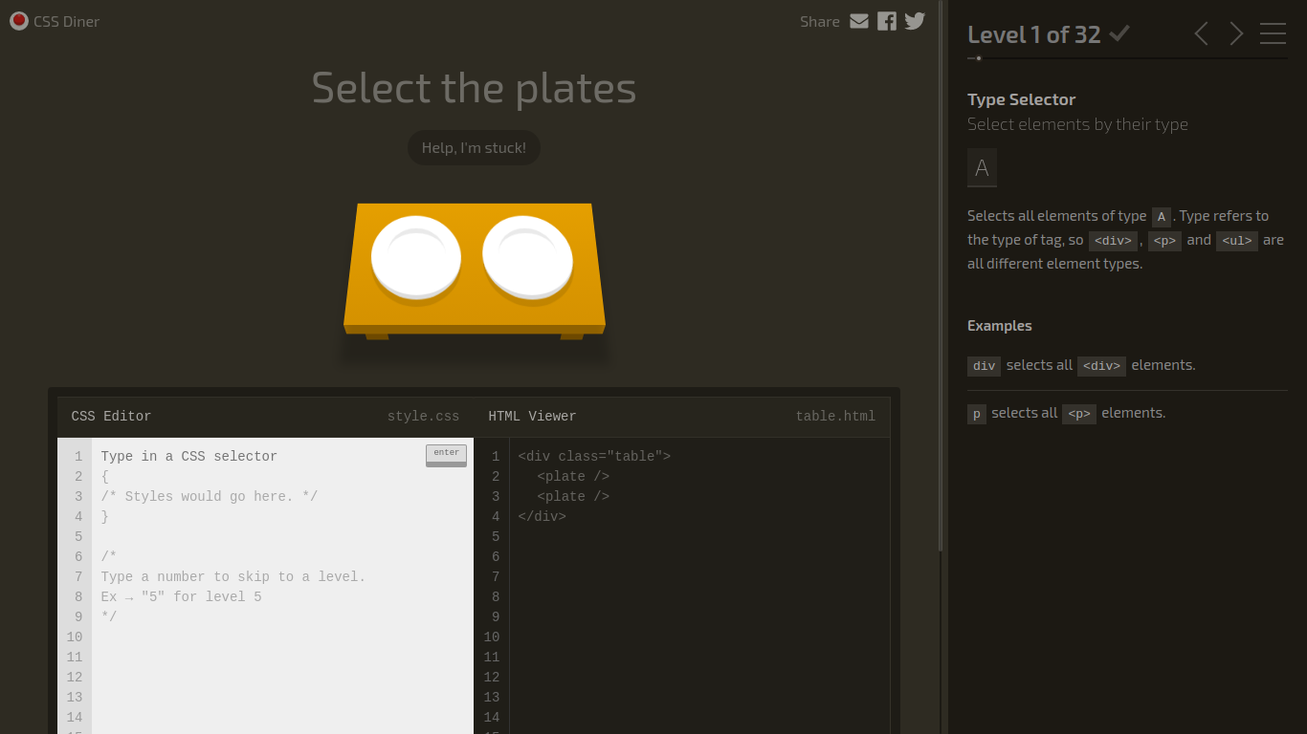Click the Examples heading

[999, 326]
